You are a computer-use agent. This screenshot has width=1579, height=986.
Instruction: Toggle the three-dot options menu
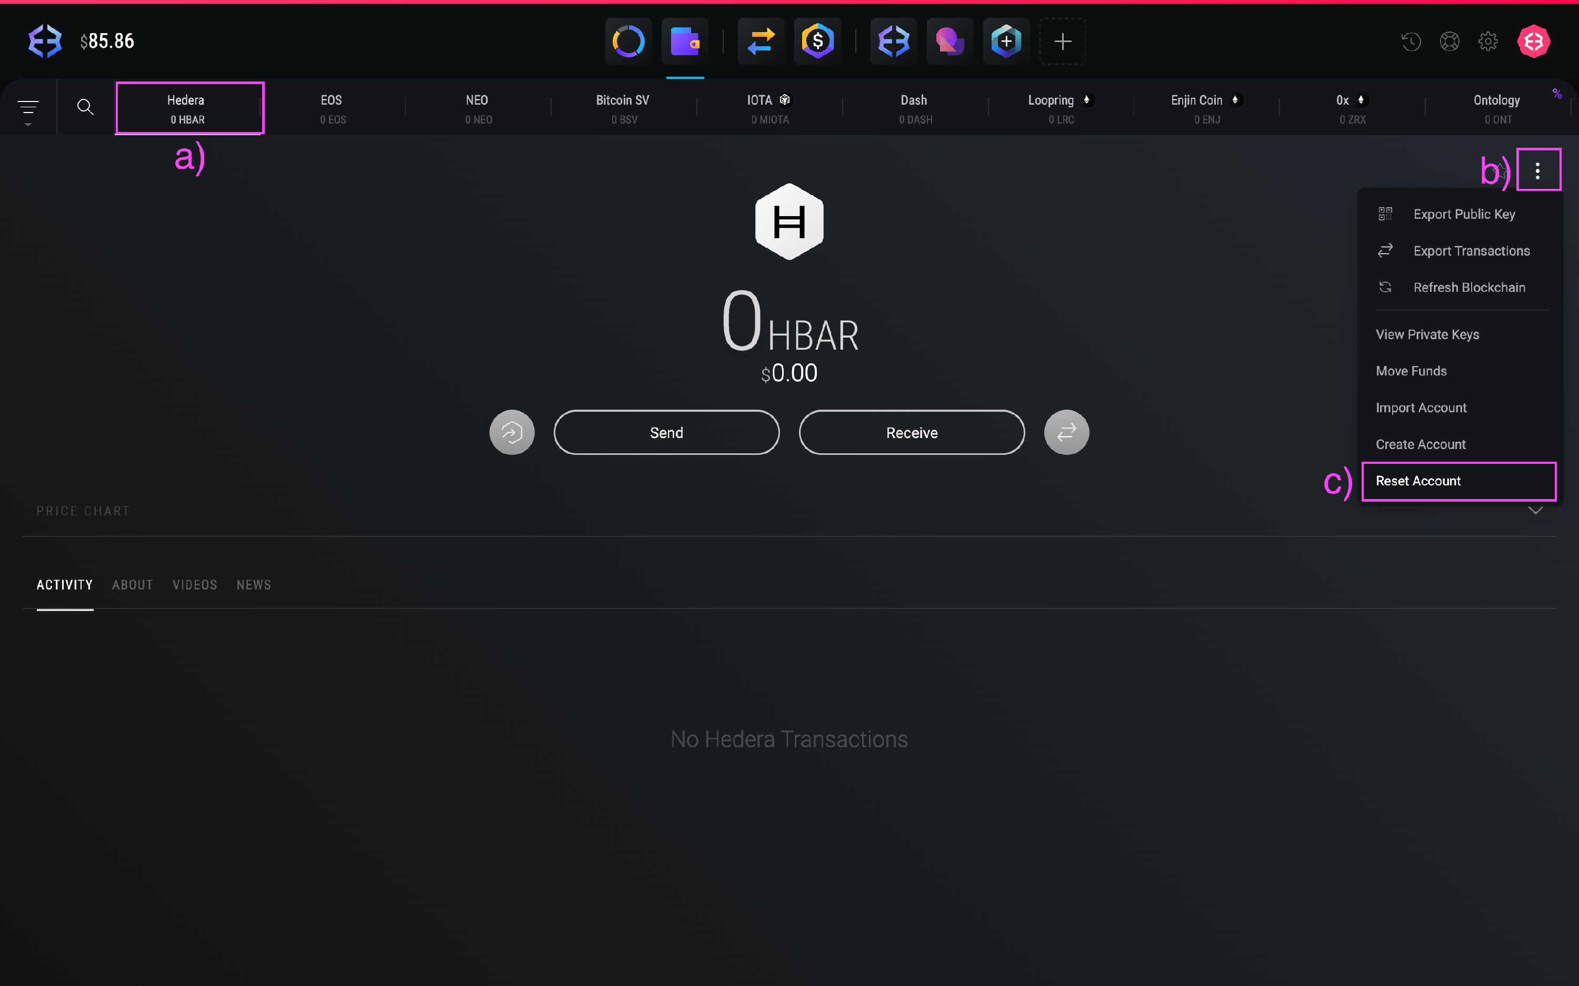(x=1538, y=171)
